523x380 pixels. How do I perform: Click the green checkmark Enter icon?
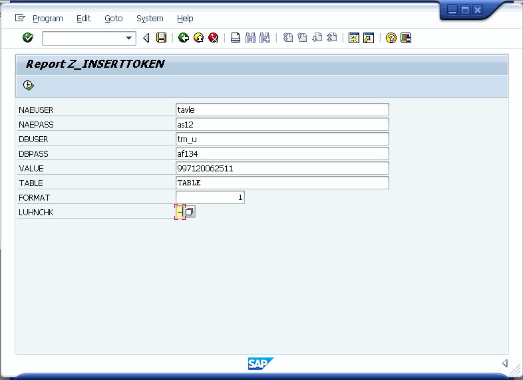(28, 38)
